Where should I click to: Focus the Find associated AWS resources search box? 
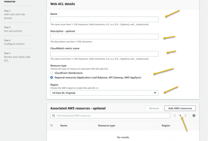(x=112, y=116)
